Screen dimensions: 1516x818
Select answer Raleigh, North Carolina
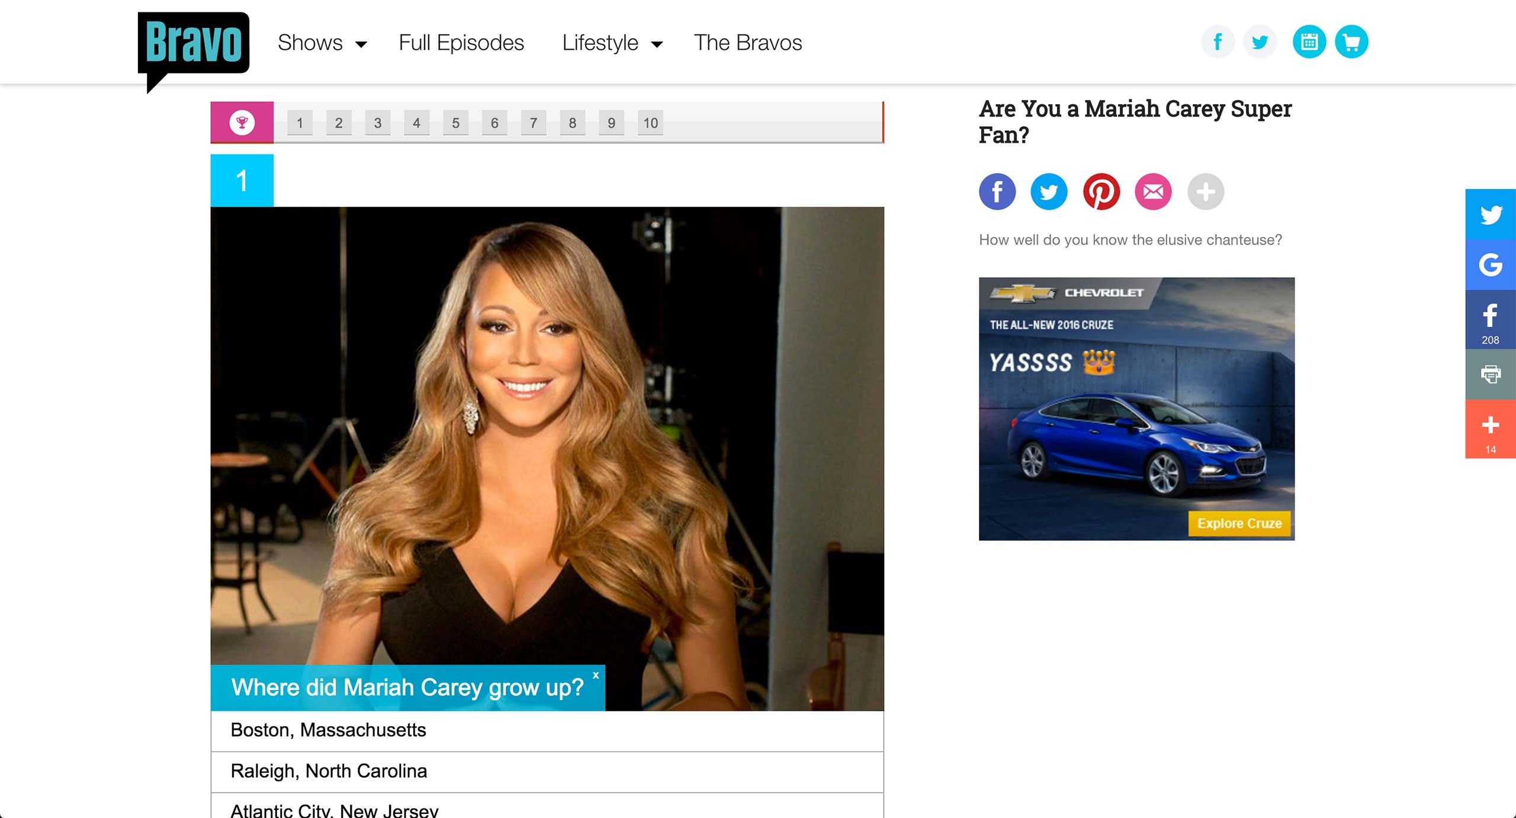(x=329, y=771)
